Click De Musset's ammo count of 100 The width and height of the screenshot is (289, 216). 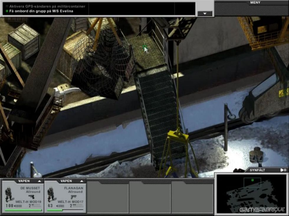coord(9,206)
